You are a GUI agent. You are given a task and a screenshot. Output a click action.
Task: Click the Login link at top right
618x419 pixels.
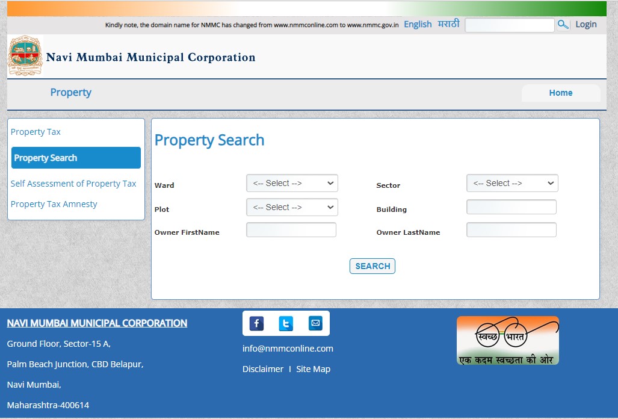click(586, 25)
